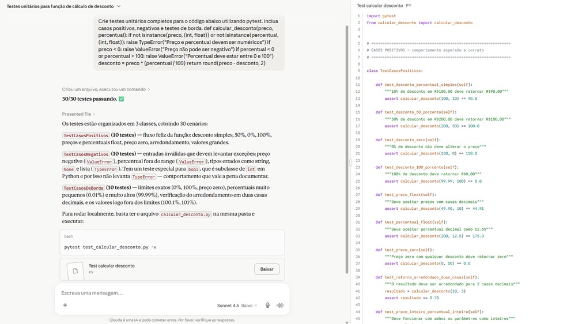The height and width of the screenshot is (324, 567).
Task: Click the '30/30 testes passando.' text
Action: pos(89,99)
